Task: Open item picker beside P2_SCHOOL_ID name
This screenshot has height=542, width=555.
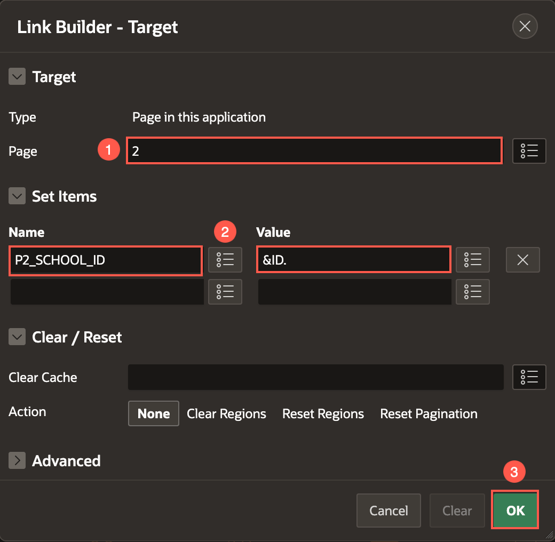Action: coord(225,260)
